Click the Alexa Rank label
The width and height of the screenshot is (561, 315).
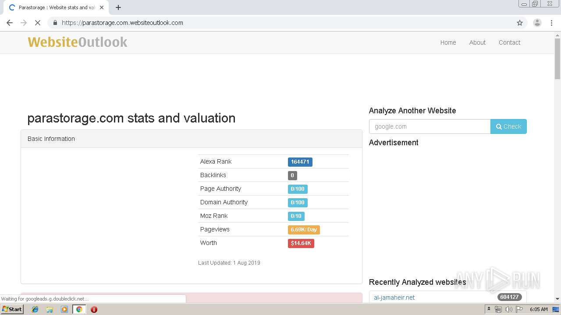point(216,161)
